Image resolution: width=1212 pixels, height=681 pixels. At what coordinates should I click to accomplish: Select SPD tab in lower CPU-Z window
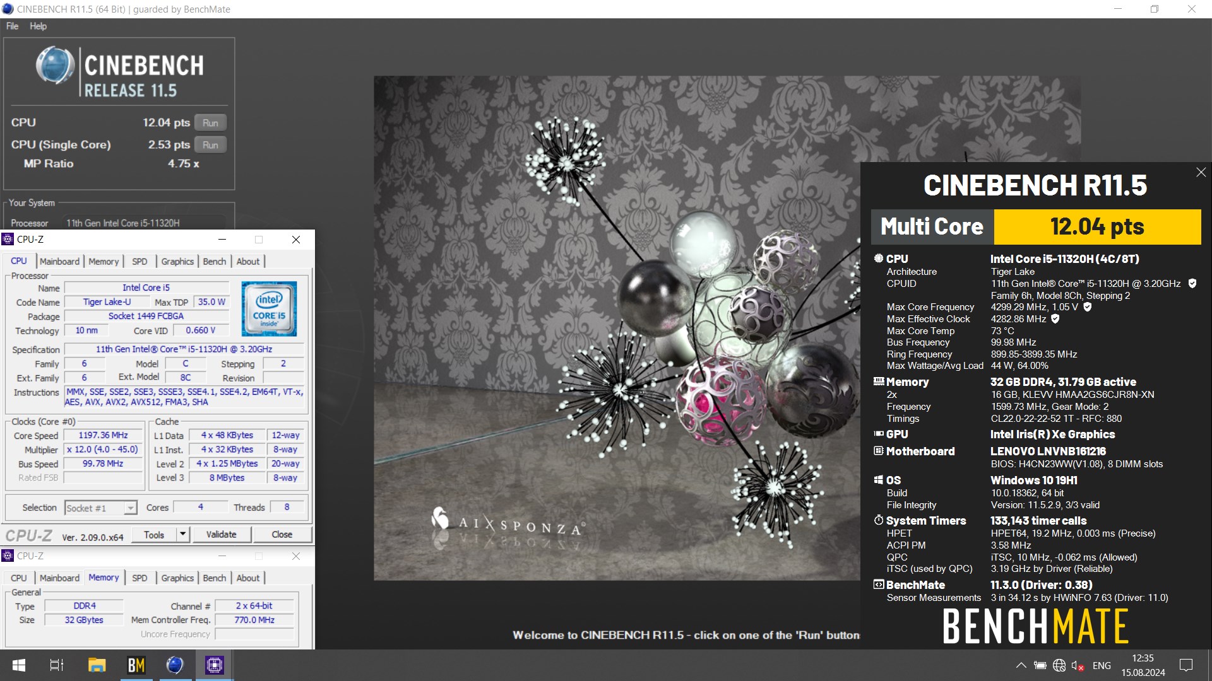click(140, 578)
